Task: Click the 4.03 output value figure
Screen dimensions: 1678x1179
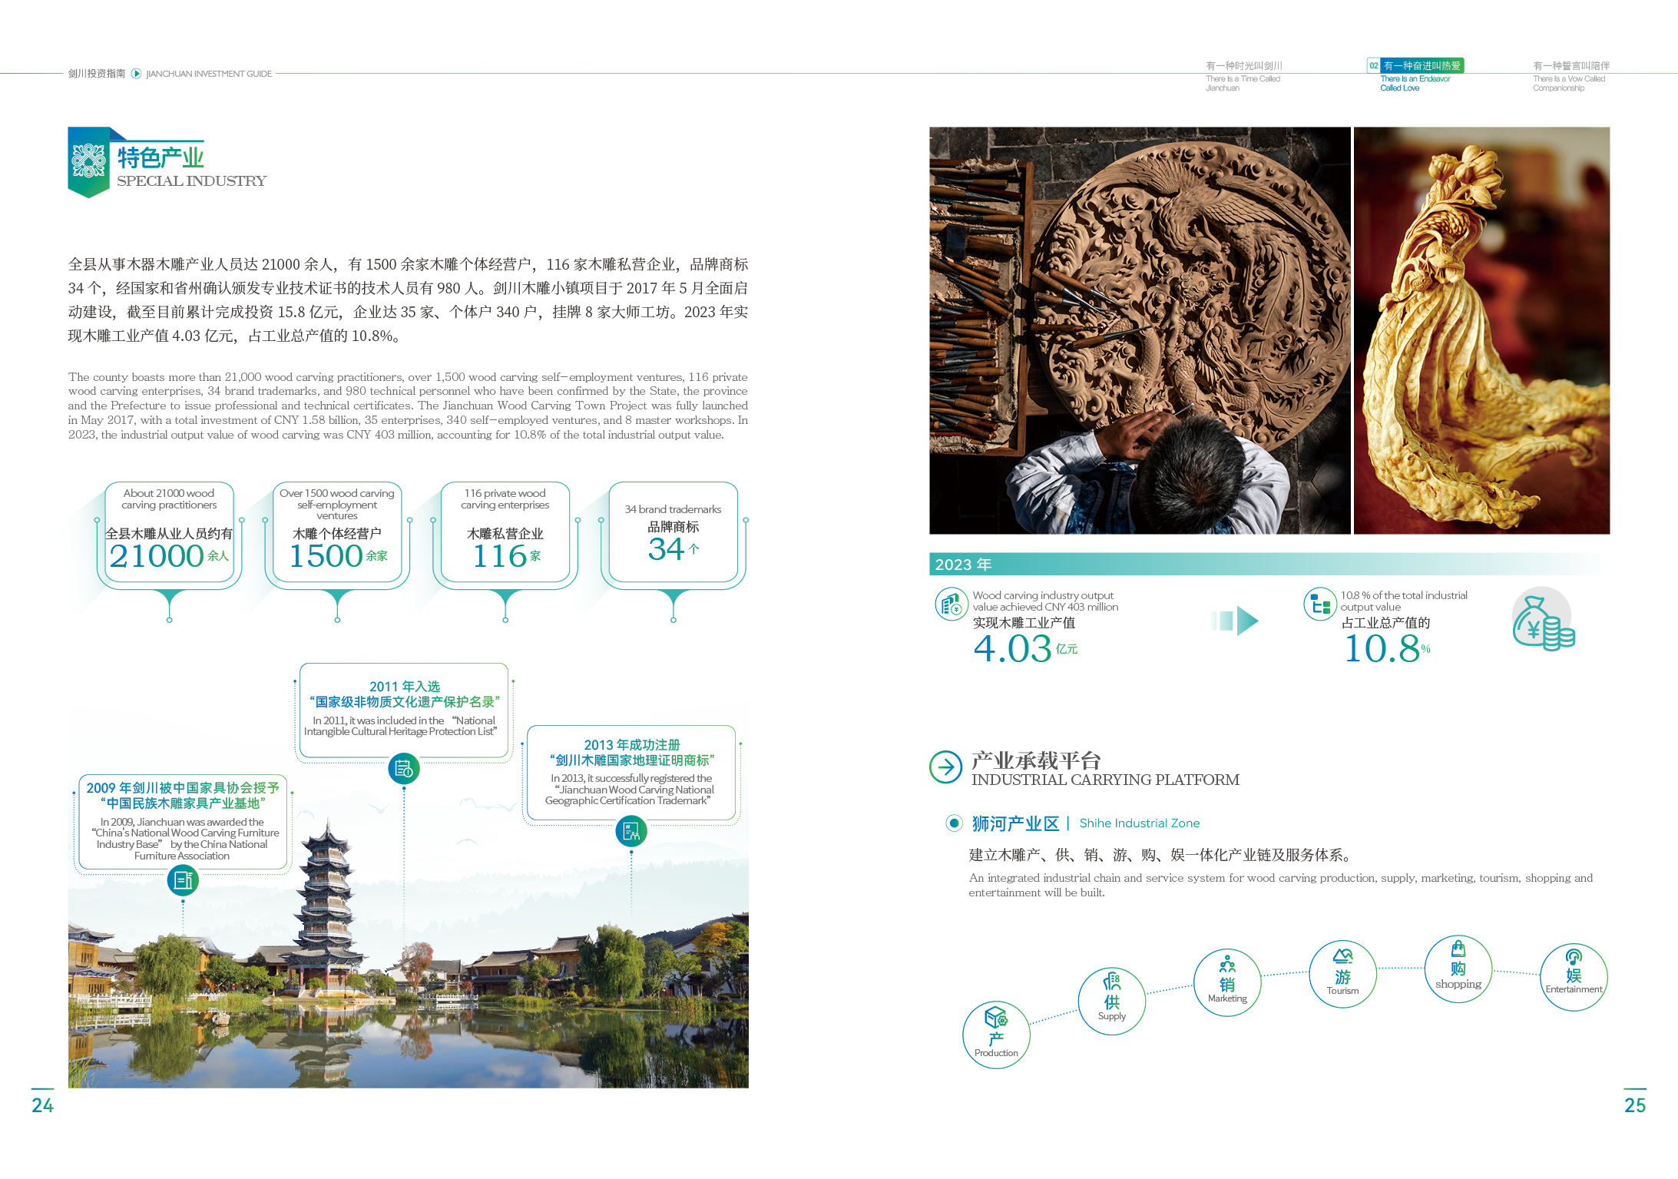Action: (x=1012, y=648)
